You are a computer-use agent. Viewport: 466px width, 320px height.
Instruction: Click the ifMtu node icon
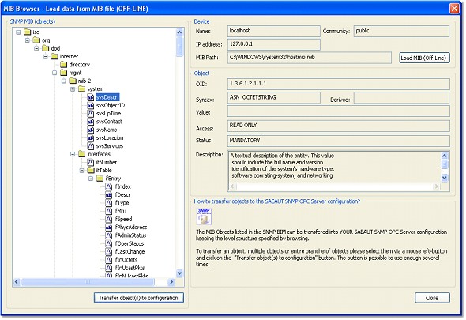coord(109,211)
